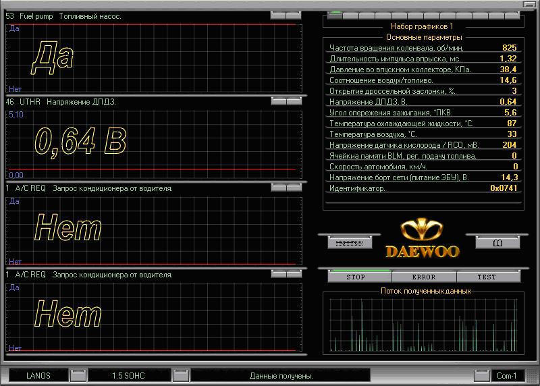This screenshot has height=386, width=540.
Task: Click left small button on Fuel pump graph header
Action: (278, 15)
